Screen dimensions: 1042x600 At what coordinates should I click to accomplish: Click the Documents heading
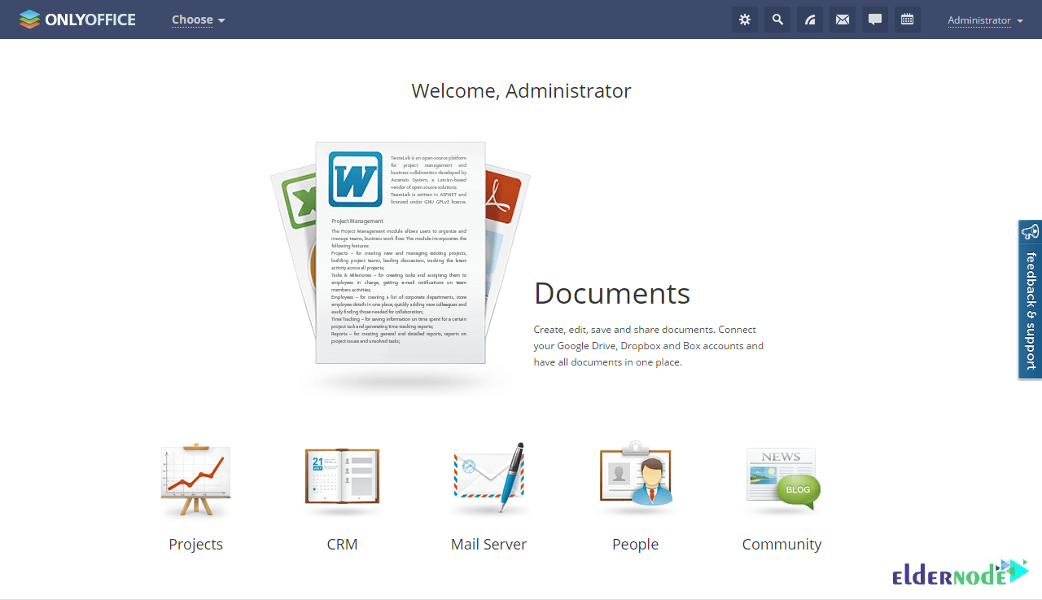612,293
